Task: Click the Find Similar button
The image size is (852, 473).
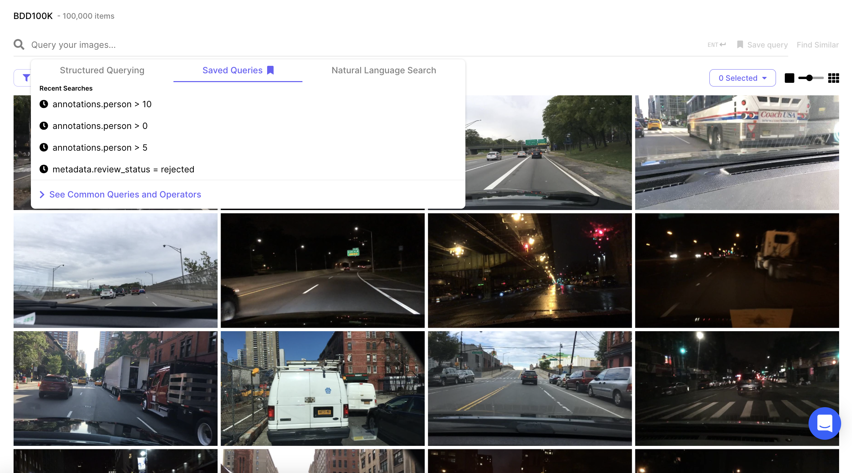Action: pyautogui.click(x=817, y=45)
